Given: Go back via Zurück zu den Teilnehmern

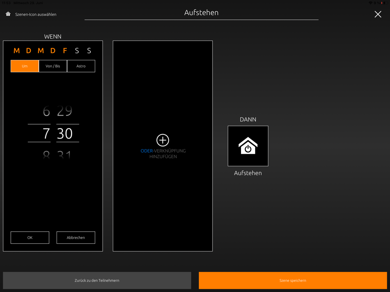Looking at the screenshot, I should pyautogui.click(x=97, y=281).
